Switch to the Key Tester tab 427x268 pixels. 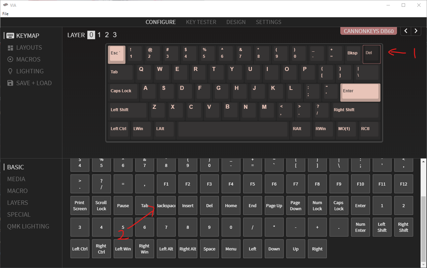coord(201,22)
